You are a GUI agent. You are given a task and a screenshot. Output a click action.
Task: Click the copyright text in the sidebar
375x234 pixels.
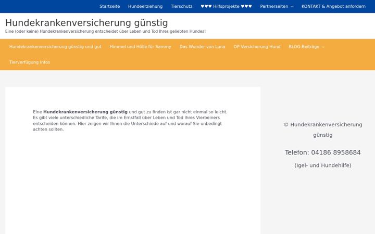[323, 129]
